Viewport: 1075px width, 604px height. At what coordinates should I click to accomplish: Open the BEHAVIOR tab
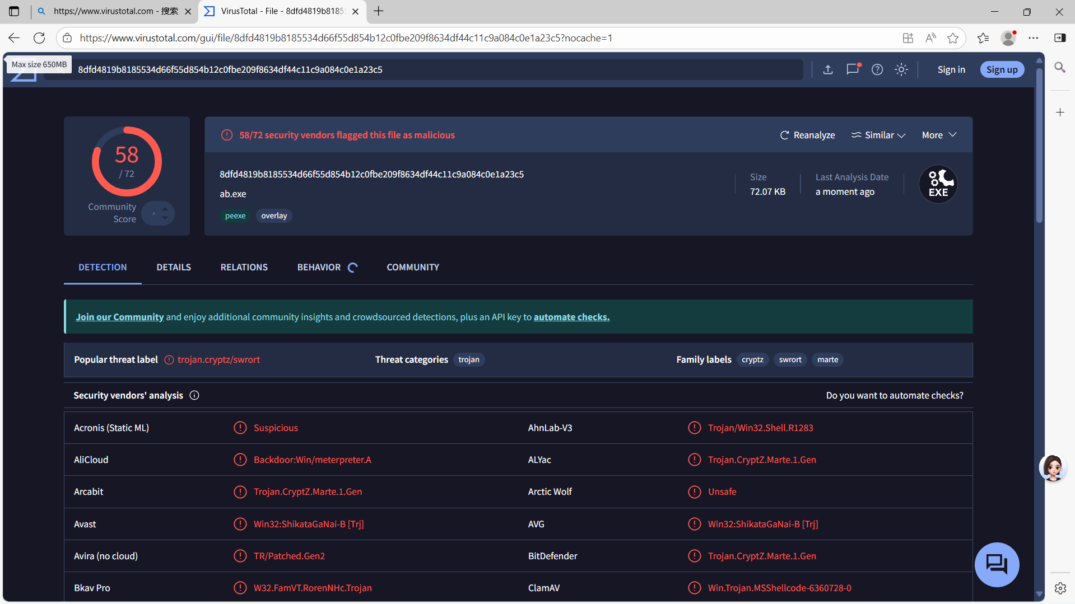click(319, 267)
